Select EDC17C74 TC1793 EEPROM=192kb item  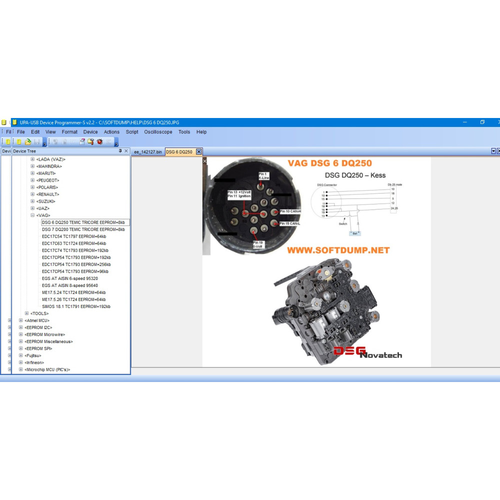(75, 250)
